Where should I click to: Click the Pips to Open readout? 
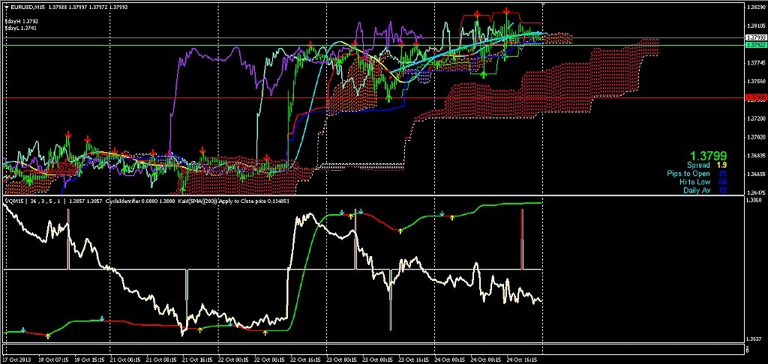click(695, 174)
